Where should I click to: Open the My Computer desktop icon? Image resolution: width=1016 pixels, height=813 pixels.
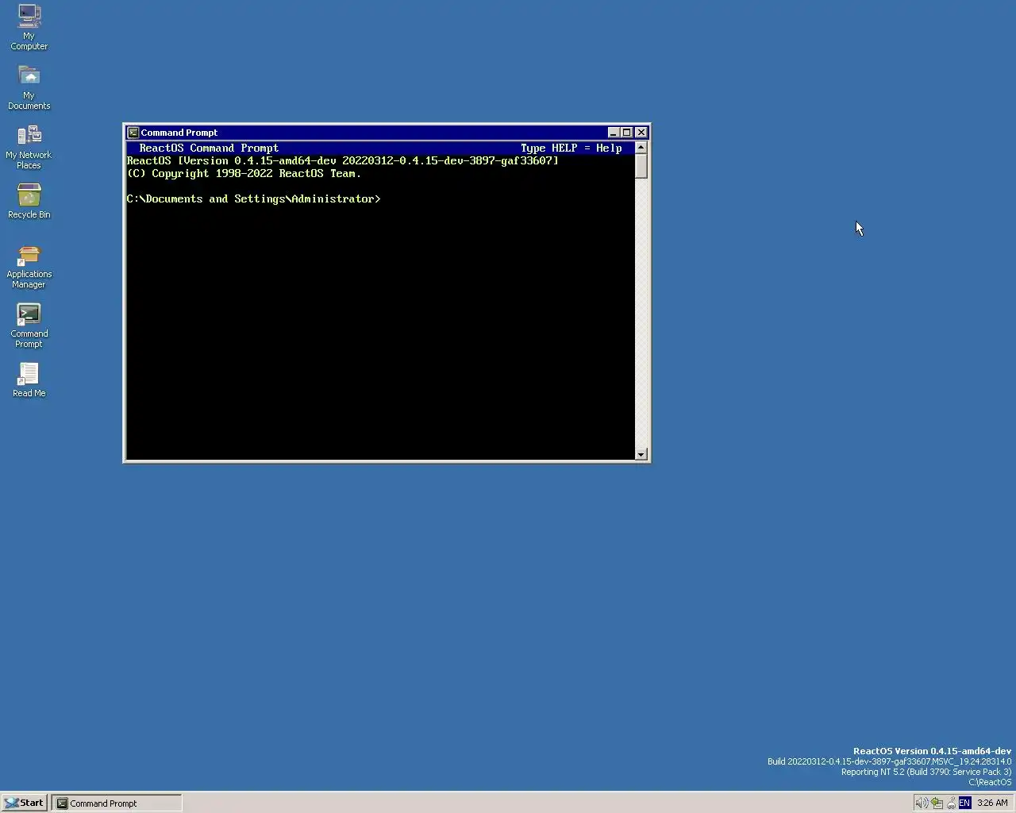(x=29, y=28)
